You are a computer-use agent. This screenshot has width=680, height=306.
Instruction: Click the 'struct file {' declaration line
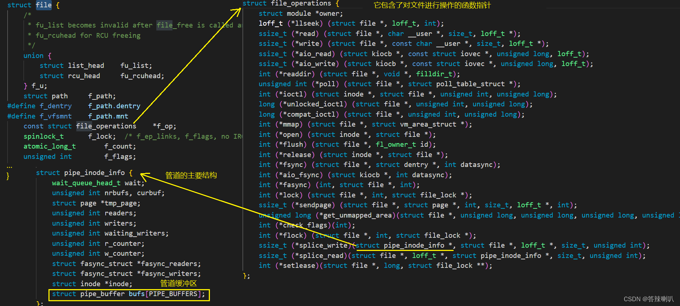(x=33, y=5)
